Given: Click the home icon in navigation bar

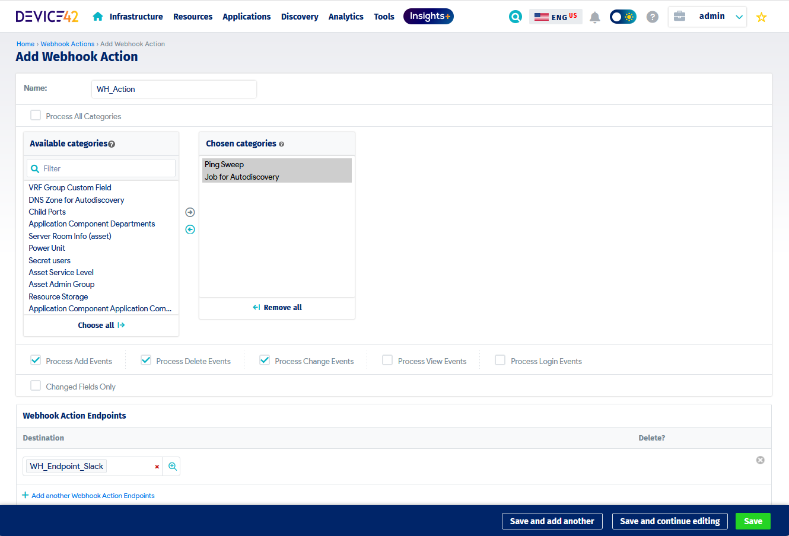Looking at the screenshot, I should (98, 17).
